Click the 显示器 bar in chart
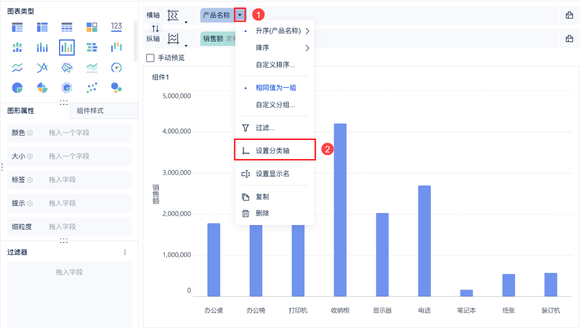The height and width of the screenshot is (329, 581). 382,254
